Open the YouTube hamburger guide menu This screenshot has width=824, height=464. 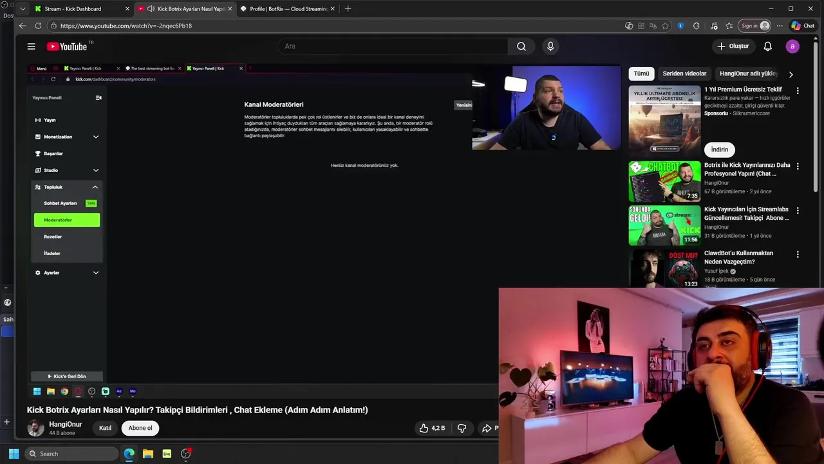(x=31, y=46)
